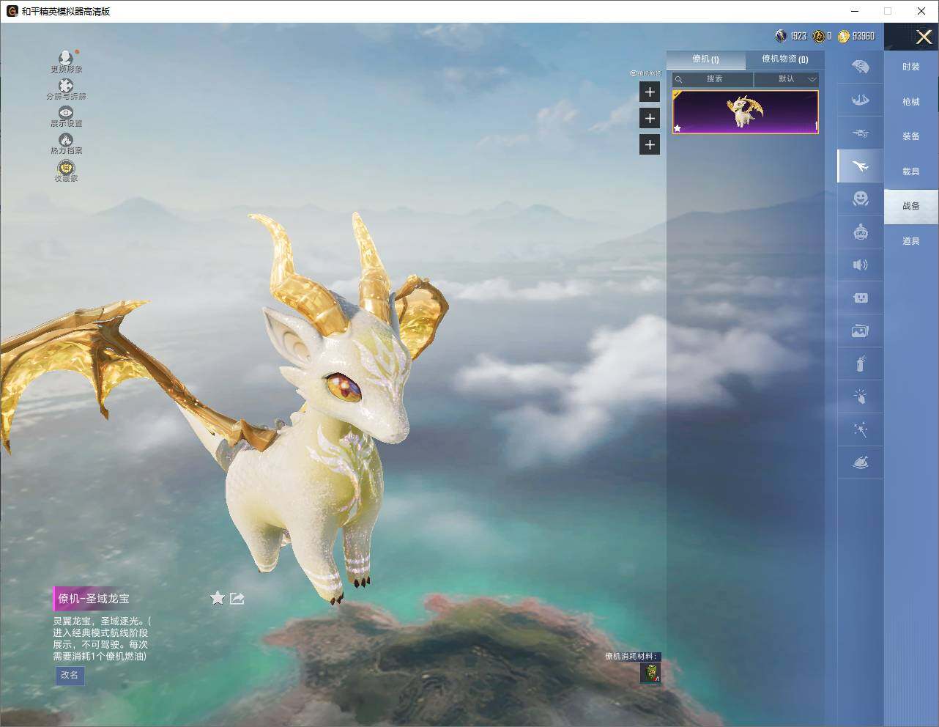Select the dragon wingman thumbnail

tap(746, 112)
